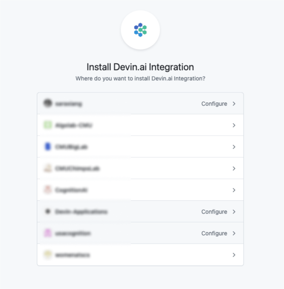Open Configure for the magenta avatar organization
Image resolution: width=284 pixels, height=289 pixels.
click(214, 233)
